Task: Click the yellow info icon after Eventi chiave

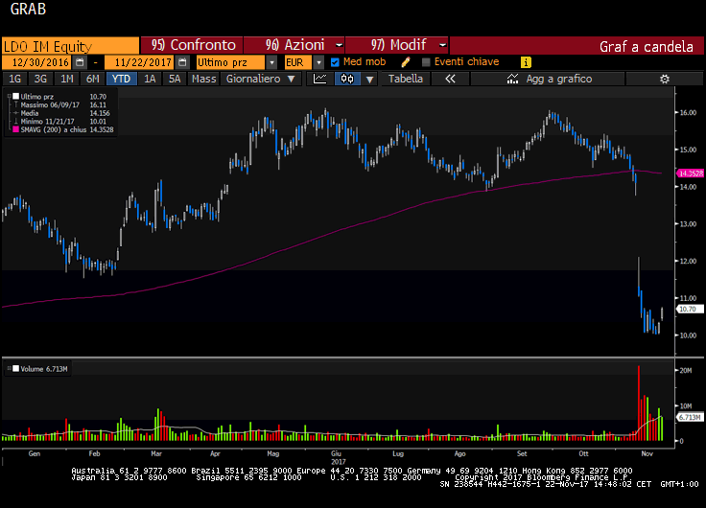Action: coord(526,62)
